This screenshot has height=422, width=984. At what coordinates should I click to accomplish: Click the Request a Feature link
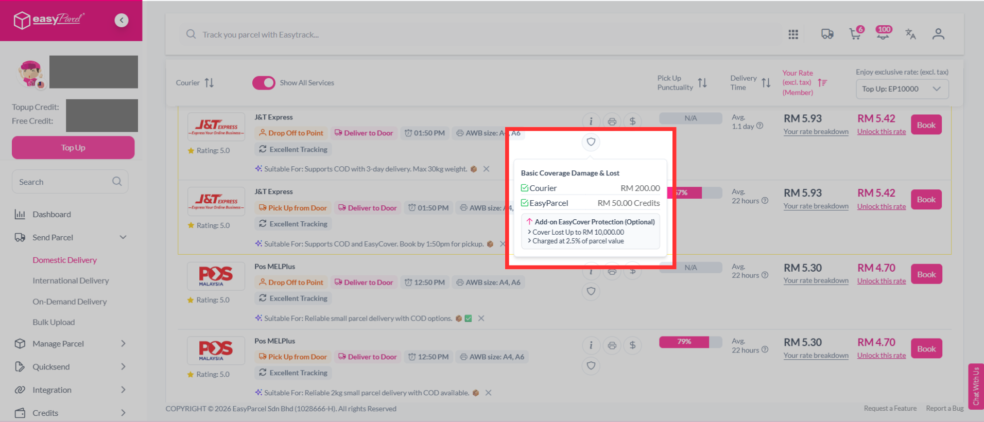coord(890,409)
